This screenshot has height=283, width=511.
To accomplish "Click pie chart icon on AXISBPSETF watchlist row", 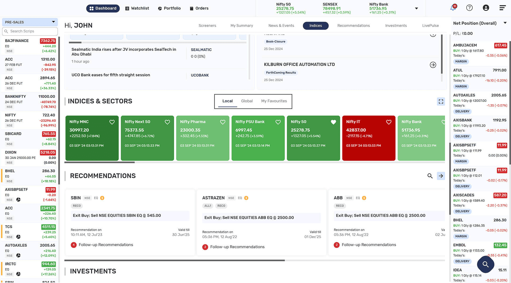I will click(x=18, y=200).
